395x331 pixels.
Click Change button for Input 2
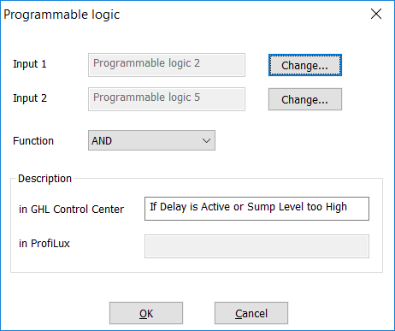tap(305, 99)
